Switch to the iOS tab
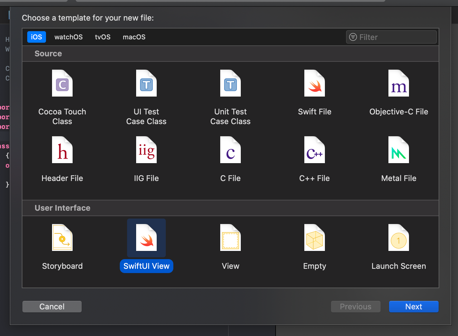 pos(37,37)
